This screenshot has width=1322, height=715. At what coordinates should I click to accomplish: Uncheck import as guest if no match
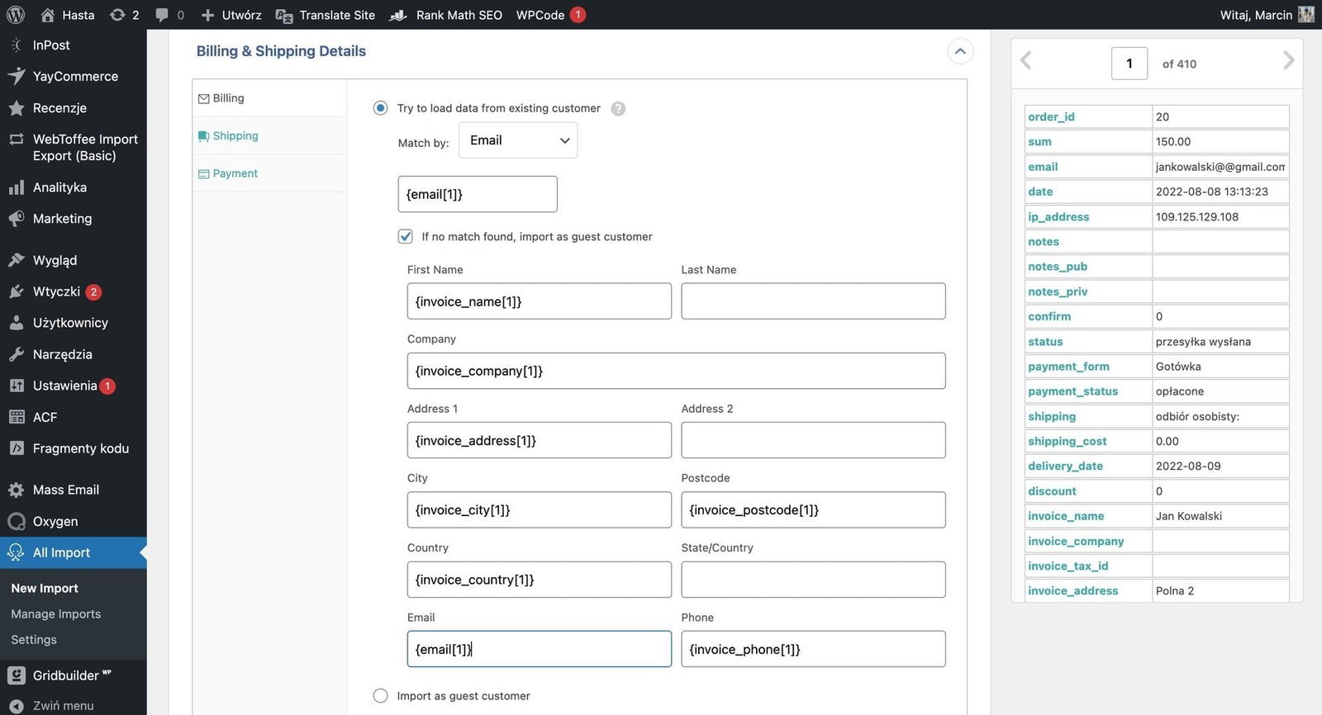(406, 237)
